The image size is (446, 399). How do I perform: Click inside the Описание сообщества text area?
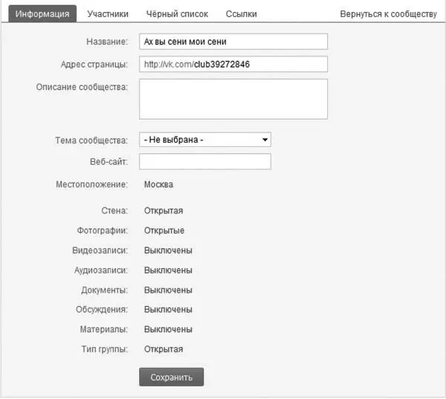click(x=233, y=99)
